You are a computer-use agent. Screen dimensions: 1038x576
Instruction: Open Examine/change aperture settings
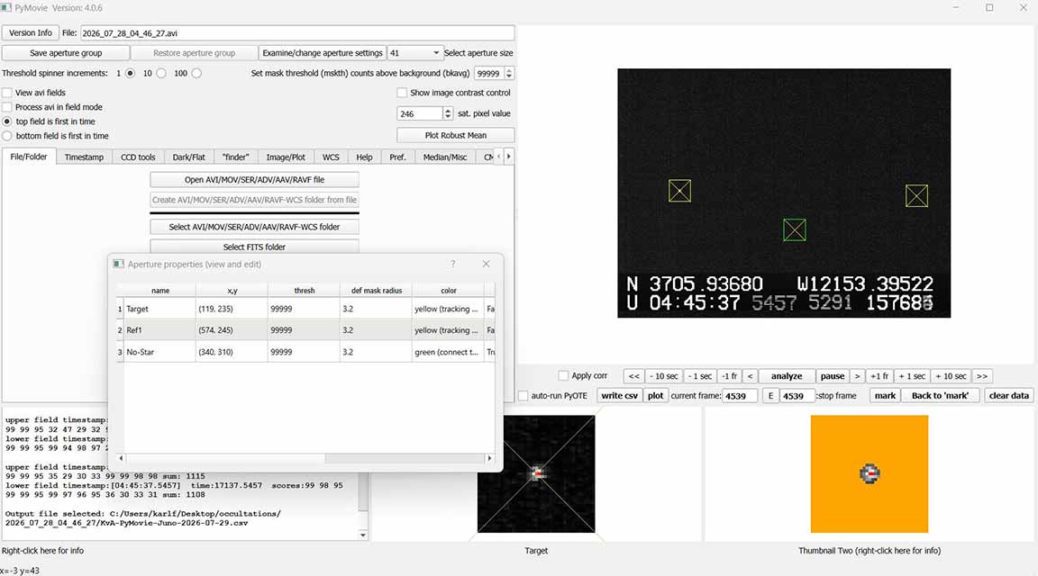(323, 53)
